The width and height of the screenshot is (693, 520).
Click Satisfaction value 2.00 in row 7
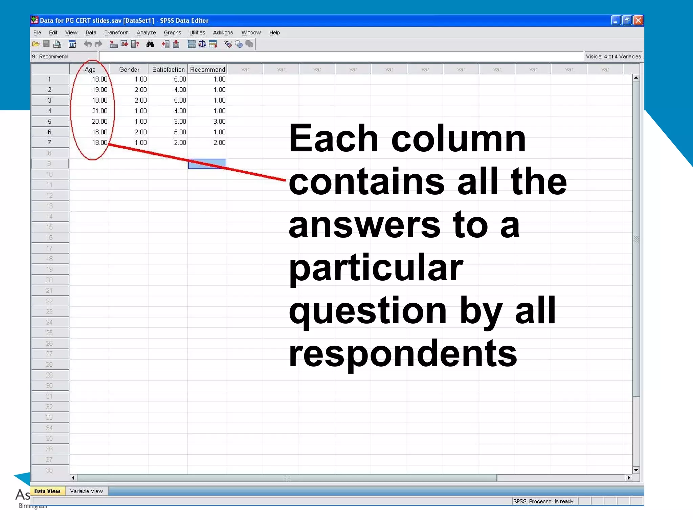click(x=168, y=143)
